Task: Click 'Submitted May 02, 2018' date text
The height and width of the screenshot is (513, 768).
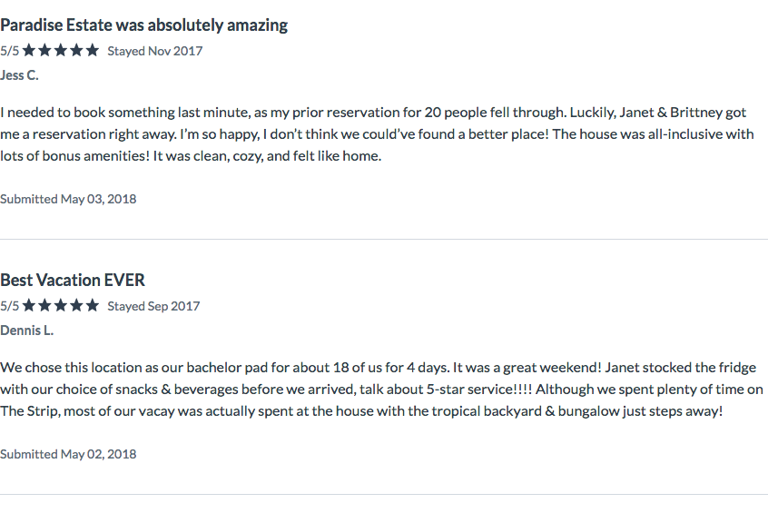Action: pyautogui.click(x=68, y=454)
